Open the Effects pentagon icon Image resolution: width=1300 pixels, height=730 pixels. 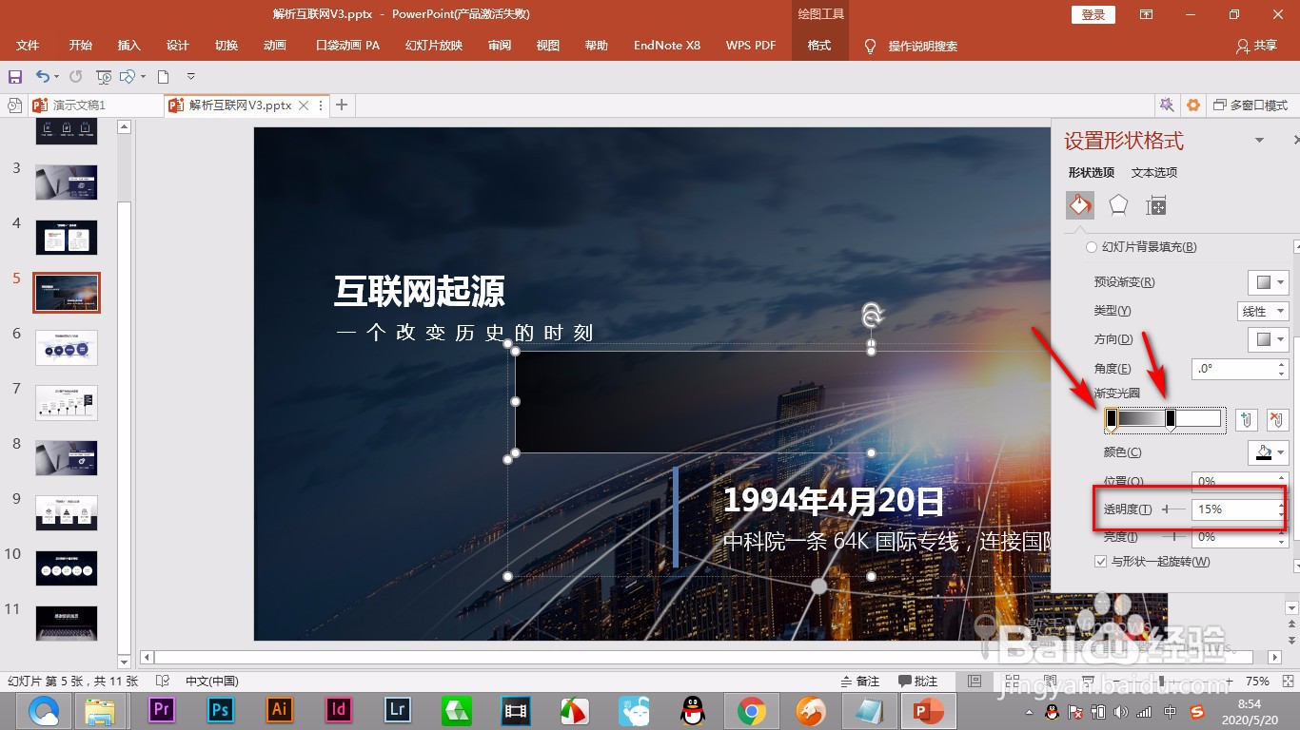pyautogui.click(x=1118, y=204)
